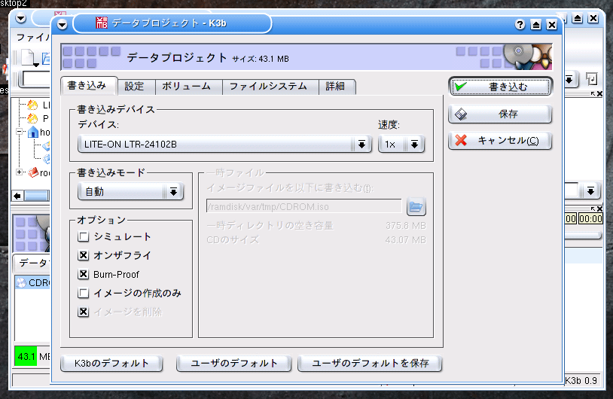
Task: Click the home folder icon in tree
Action: (x=33, y=132)
